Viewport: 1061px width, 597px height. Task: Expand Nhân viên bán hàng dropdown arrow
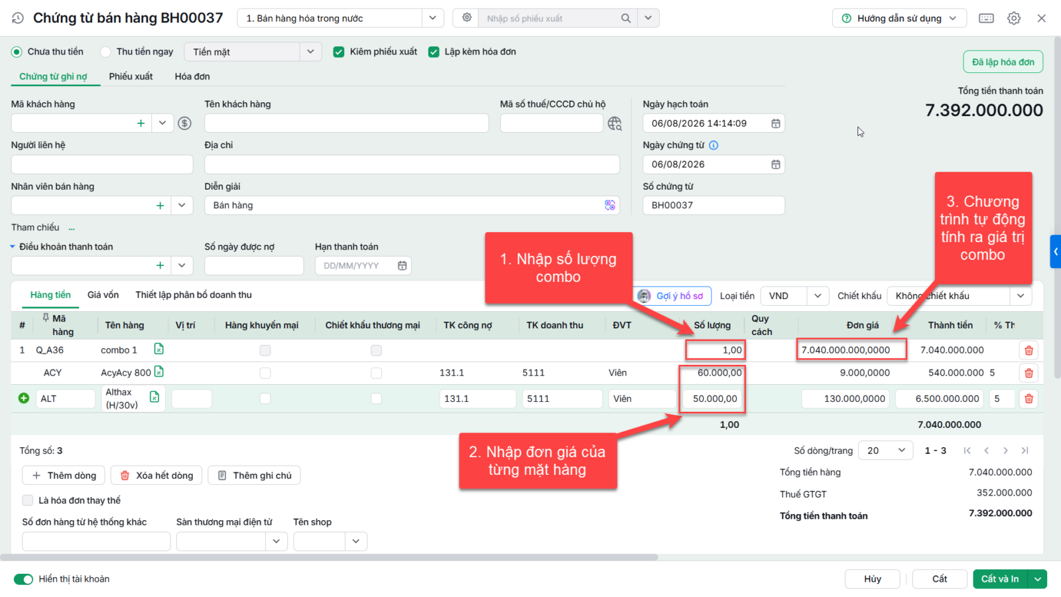182,206
